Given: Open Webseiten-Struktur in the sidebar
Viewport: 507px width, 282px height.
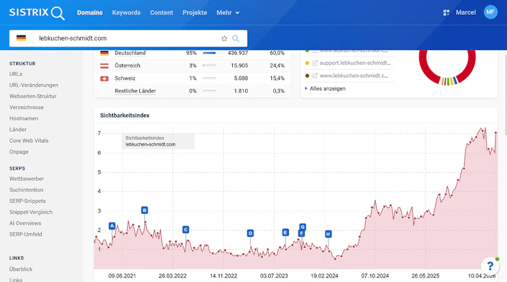Looking at the screenshot, I should 33,96.
